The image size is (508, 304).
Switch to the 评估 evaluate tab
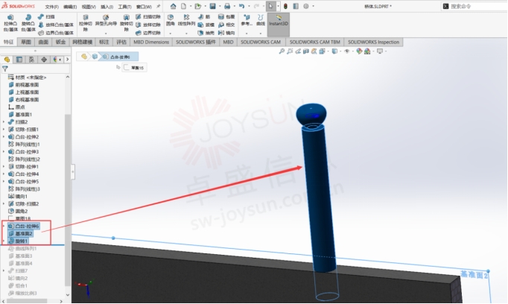pyautogui.click(x=121, y=42)
